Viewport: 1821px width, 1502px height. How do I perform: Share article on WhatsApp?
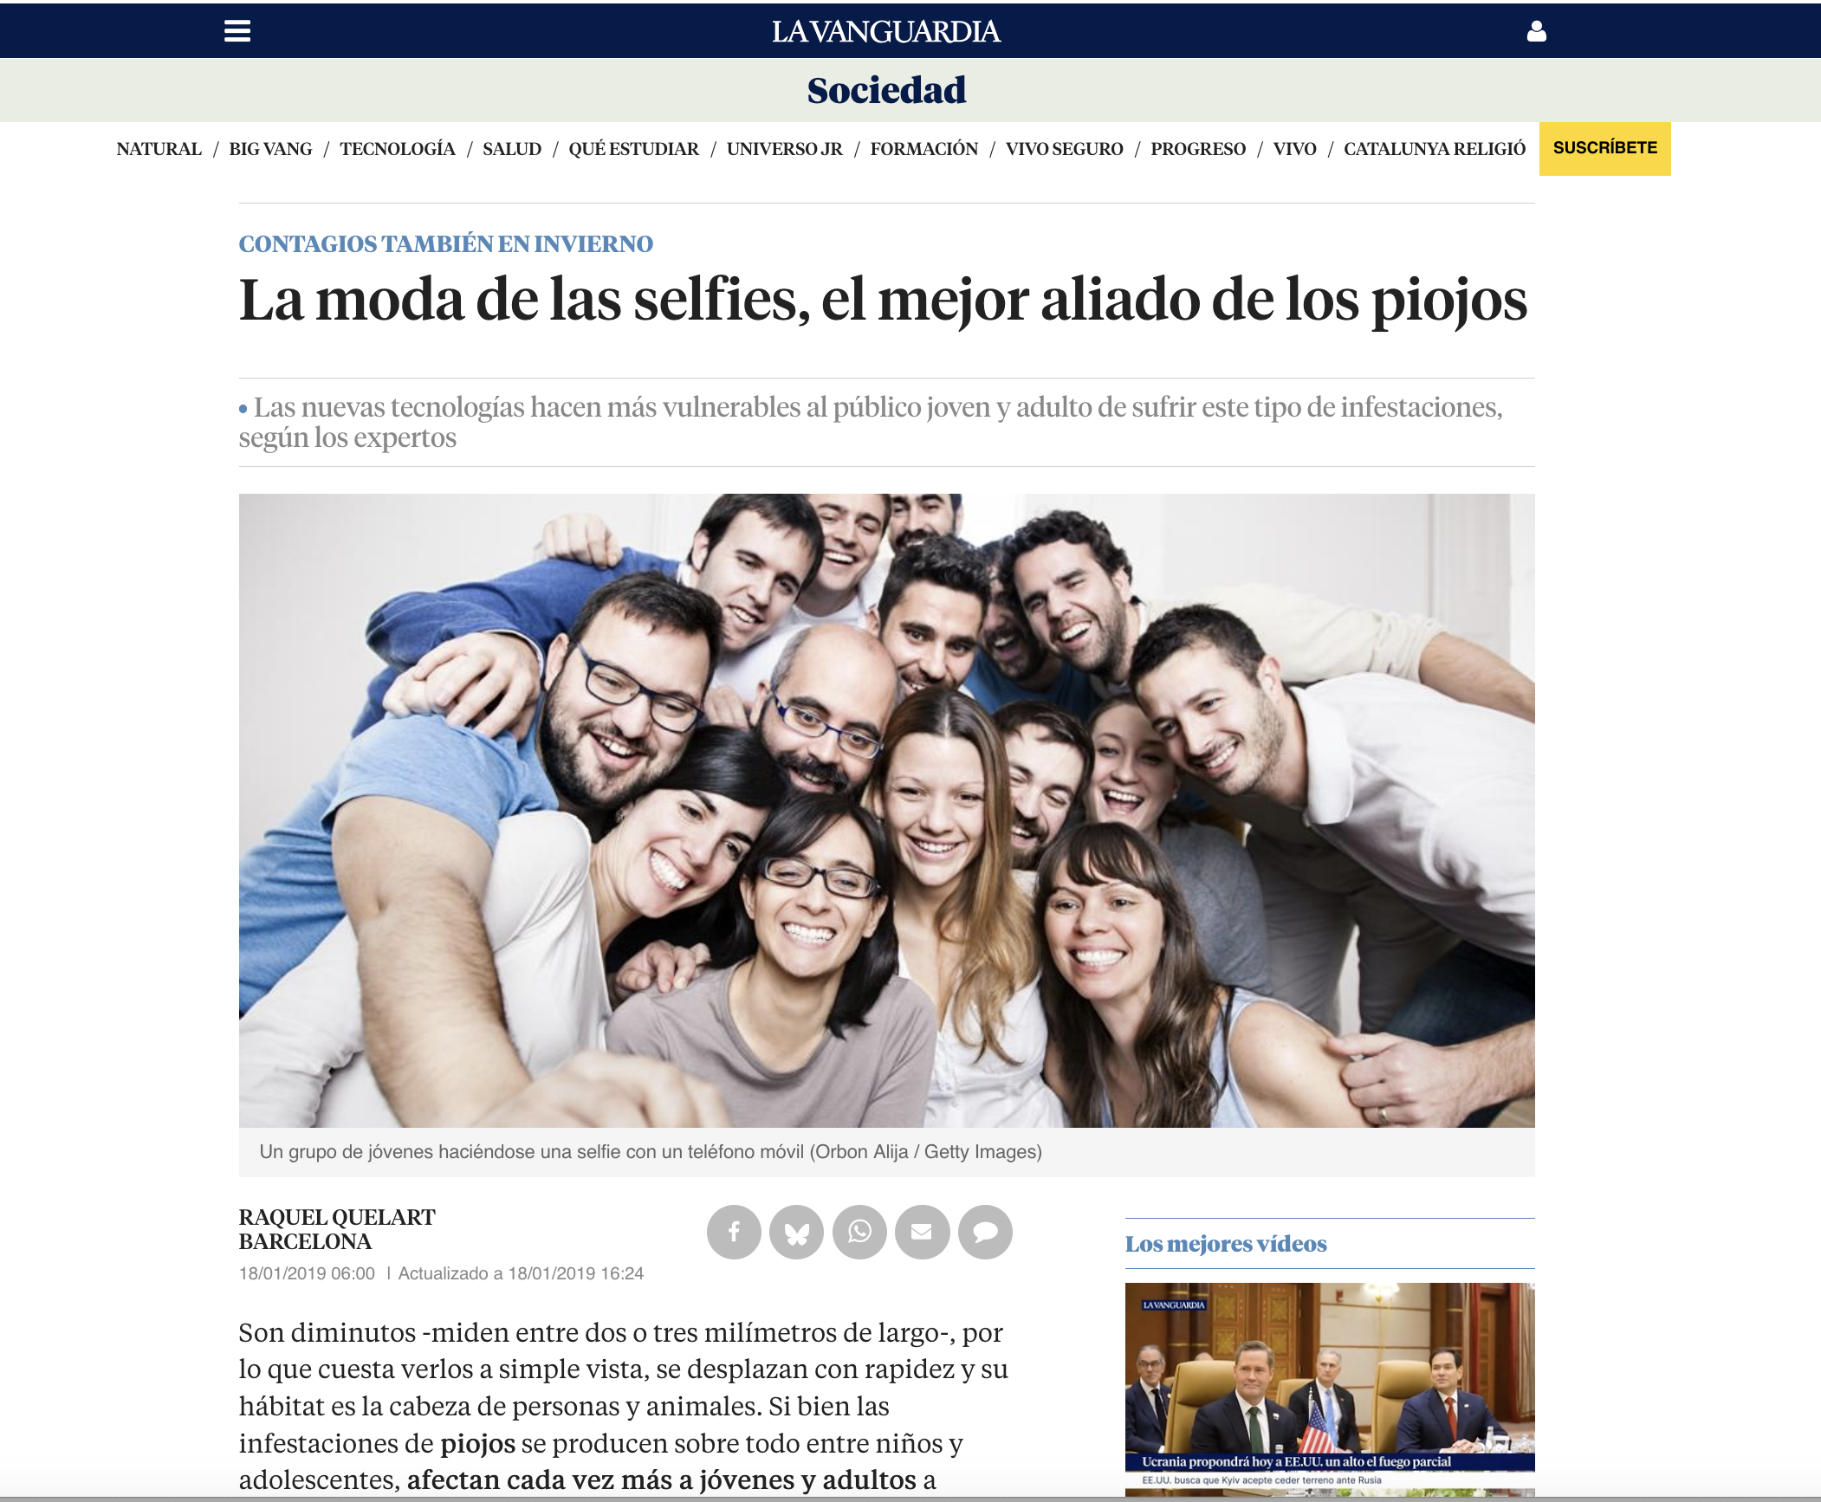(x=859, y=1232)
